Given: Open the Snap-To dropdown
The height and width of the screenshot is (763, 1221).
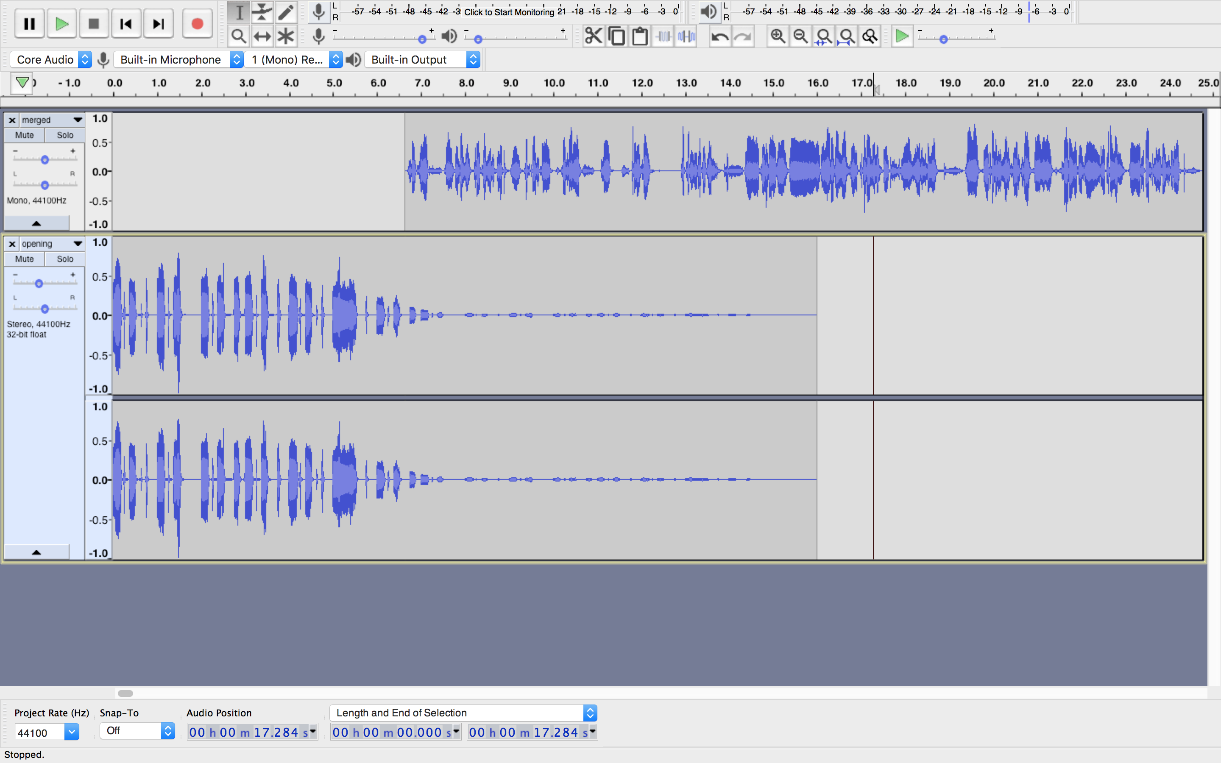Looking at the screenshot, I should tap(137, 731).
